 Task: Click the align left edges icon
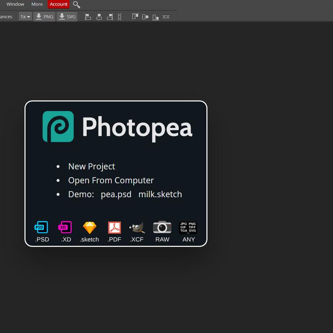click(x=88, y=17)
